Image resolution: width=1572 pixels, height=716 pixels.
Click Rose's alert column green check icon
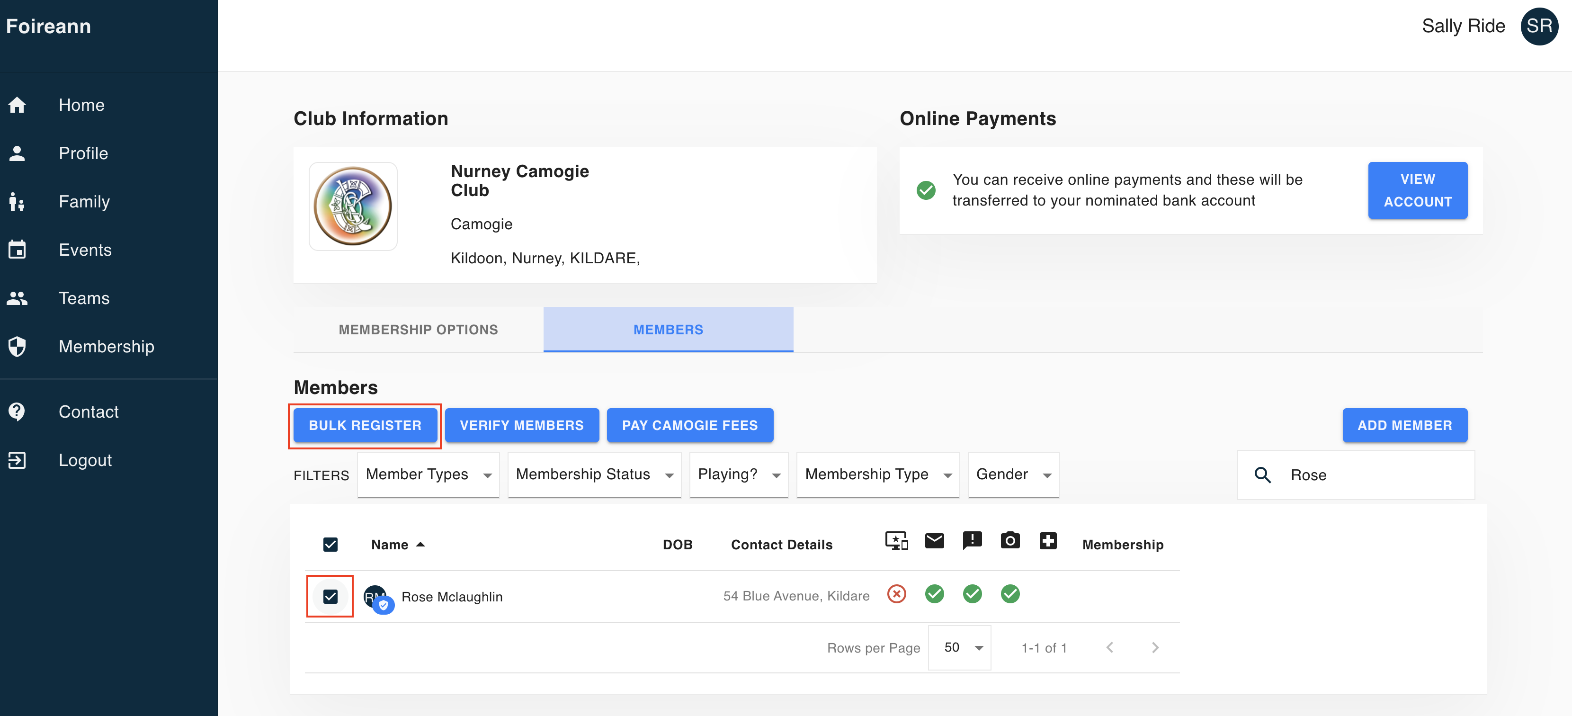click(x=972, y=594)
